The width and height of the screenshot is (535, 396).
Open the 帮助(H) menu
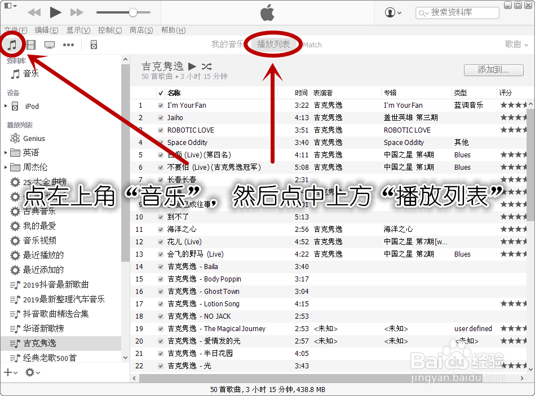(x=173, y=30)
